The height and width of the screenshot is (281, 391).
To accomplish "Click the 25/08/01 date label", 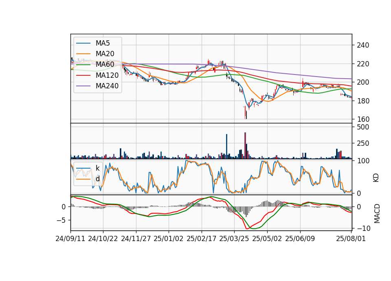I will pos(351,239).
